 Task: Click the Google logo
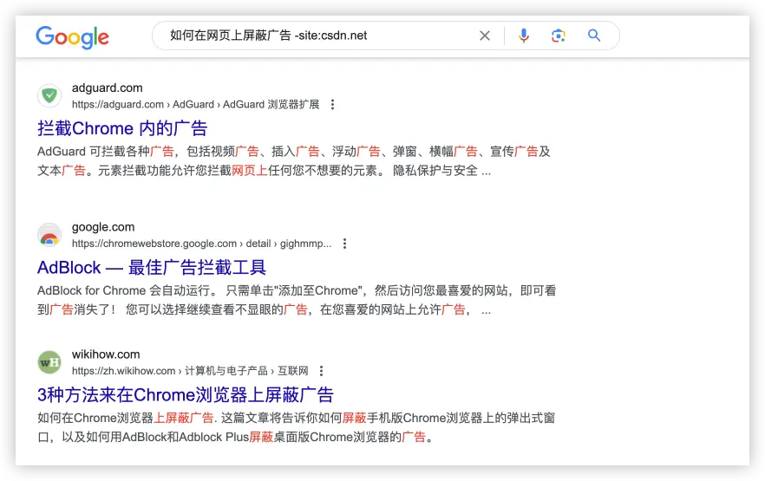coord(72,37)
